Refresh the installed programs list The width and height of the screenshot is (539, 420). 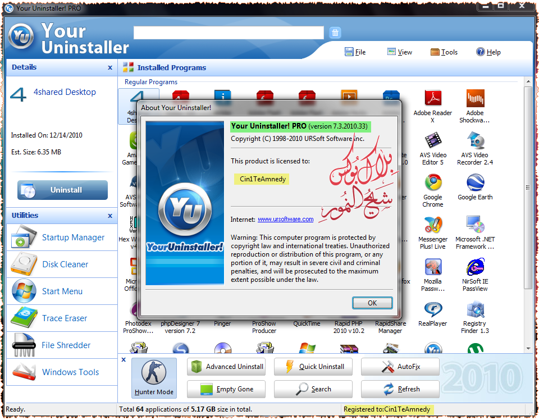pos(400,389)
